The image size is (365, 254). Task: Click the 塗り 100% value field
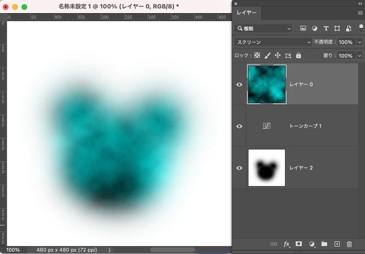(347, 56)
